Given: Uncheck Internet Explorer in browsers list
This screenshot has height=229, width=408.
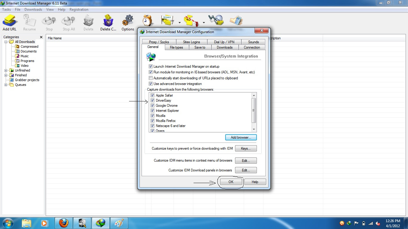Looking at the screenshot, I should pos(153,111).
